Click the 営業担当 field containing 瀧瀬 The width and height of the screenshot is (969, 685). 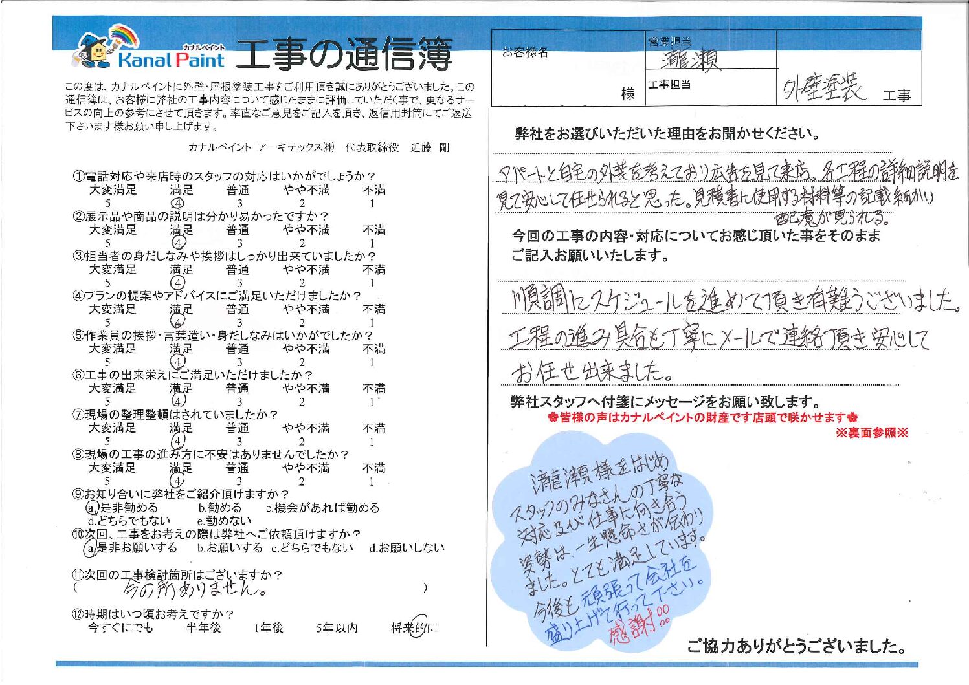point(710,57)
